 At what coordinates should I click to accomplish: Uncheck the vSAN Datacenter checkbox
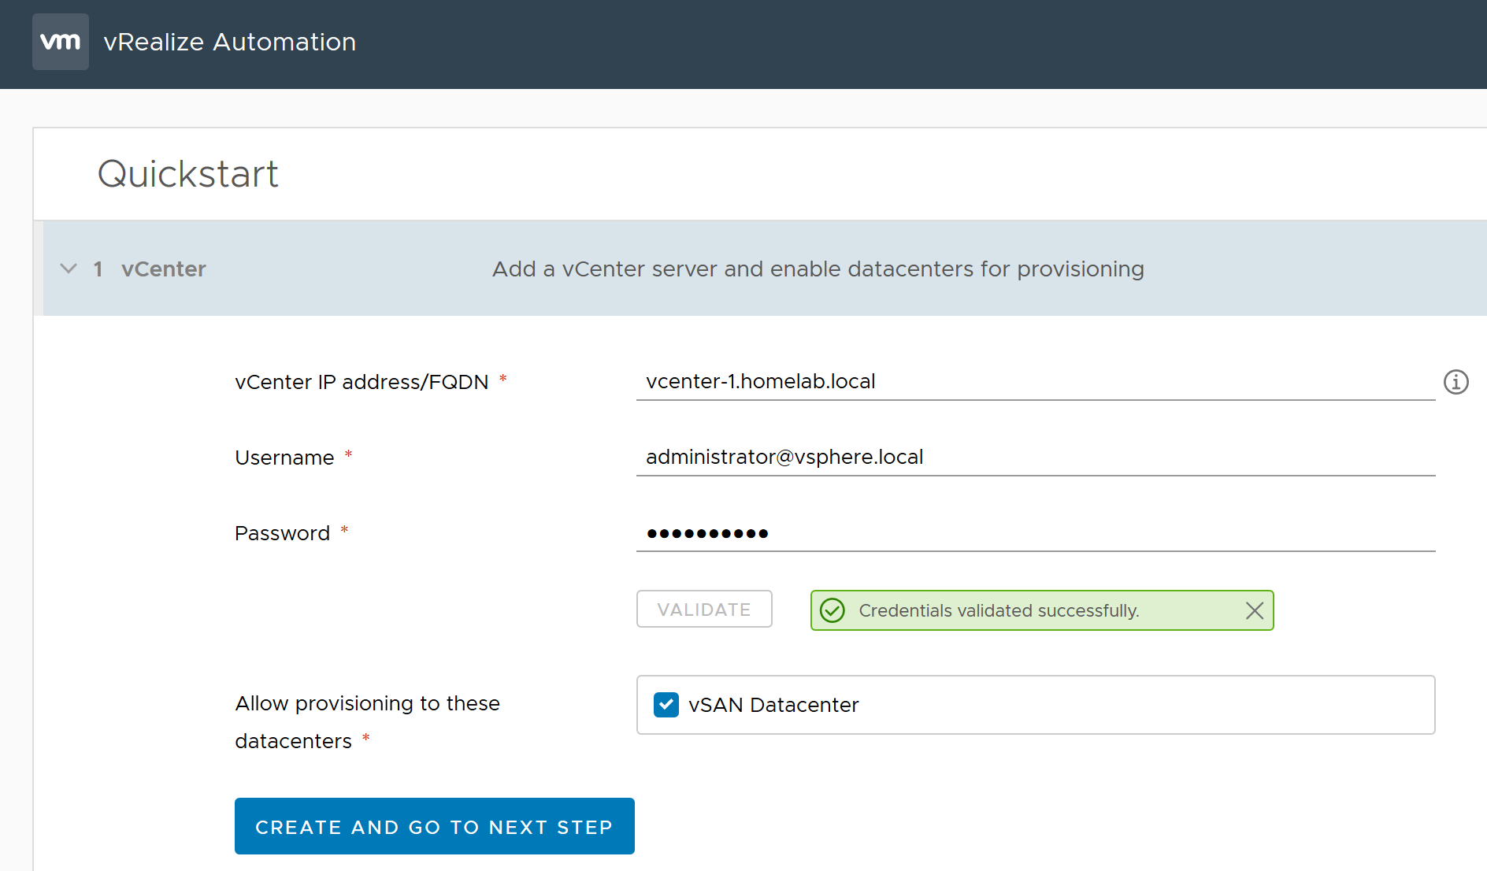pyautogui.click(x=666, y=705)
